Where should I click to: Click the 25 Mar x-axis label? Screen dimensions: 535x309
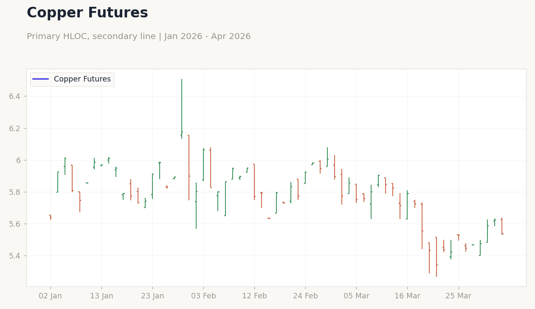(x=458, y=296)
